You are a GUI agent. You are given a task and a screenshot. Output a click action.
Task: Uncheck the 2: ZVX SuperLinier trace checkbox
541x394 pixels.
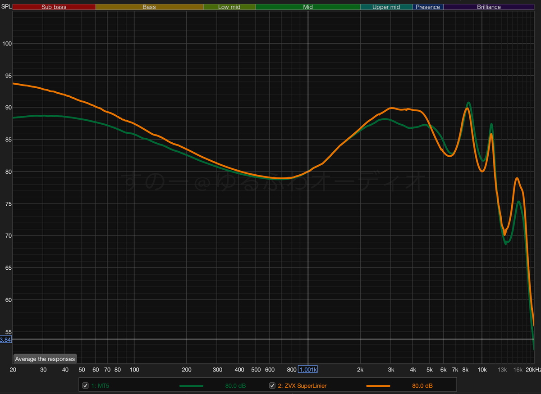coord(272,385)
